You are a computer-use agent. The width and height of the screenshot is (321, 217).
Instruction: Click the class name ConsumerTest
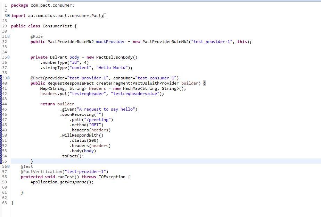(x=57, y=26)
